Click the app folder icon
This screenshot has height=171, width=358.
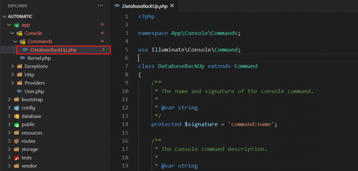pyautogui.click(x=16, y=25)
